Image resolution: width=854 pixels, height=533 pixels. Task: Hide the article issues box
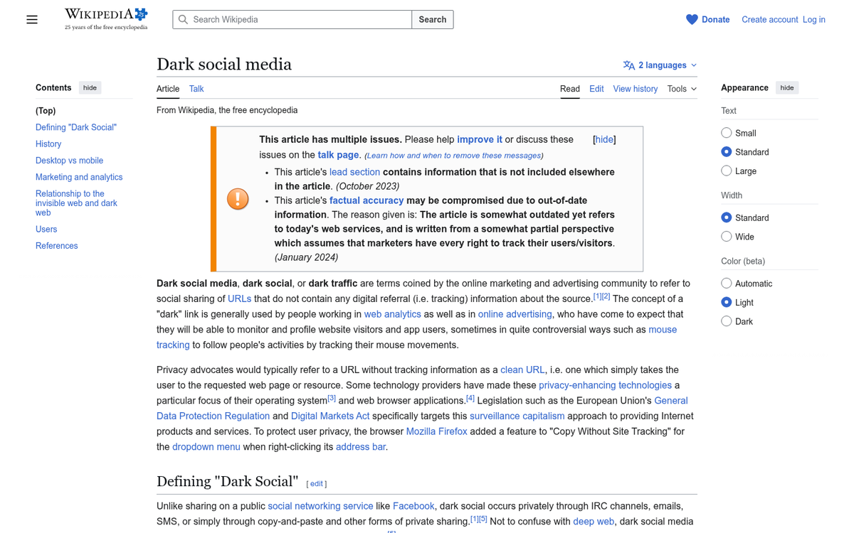click(604, 139)
